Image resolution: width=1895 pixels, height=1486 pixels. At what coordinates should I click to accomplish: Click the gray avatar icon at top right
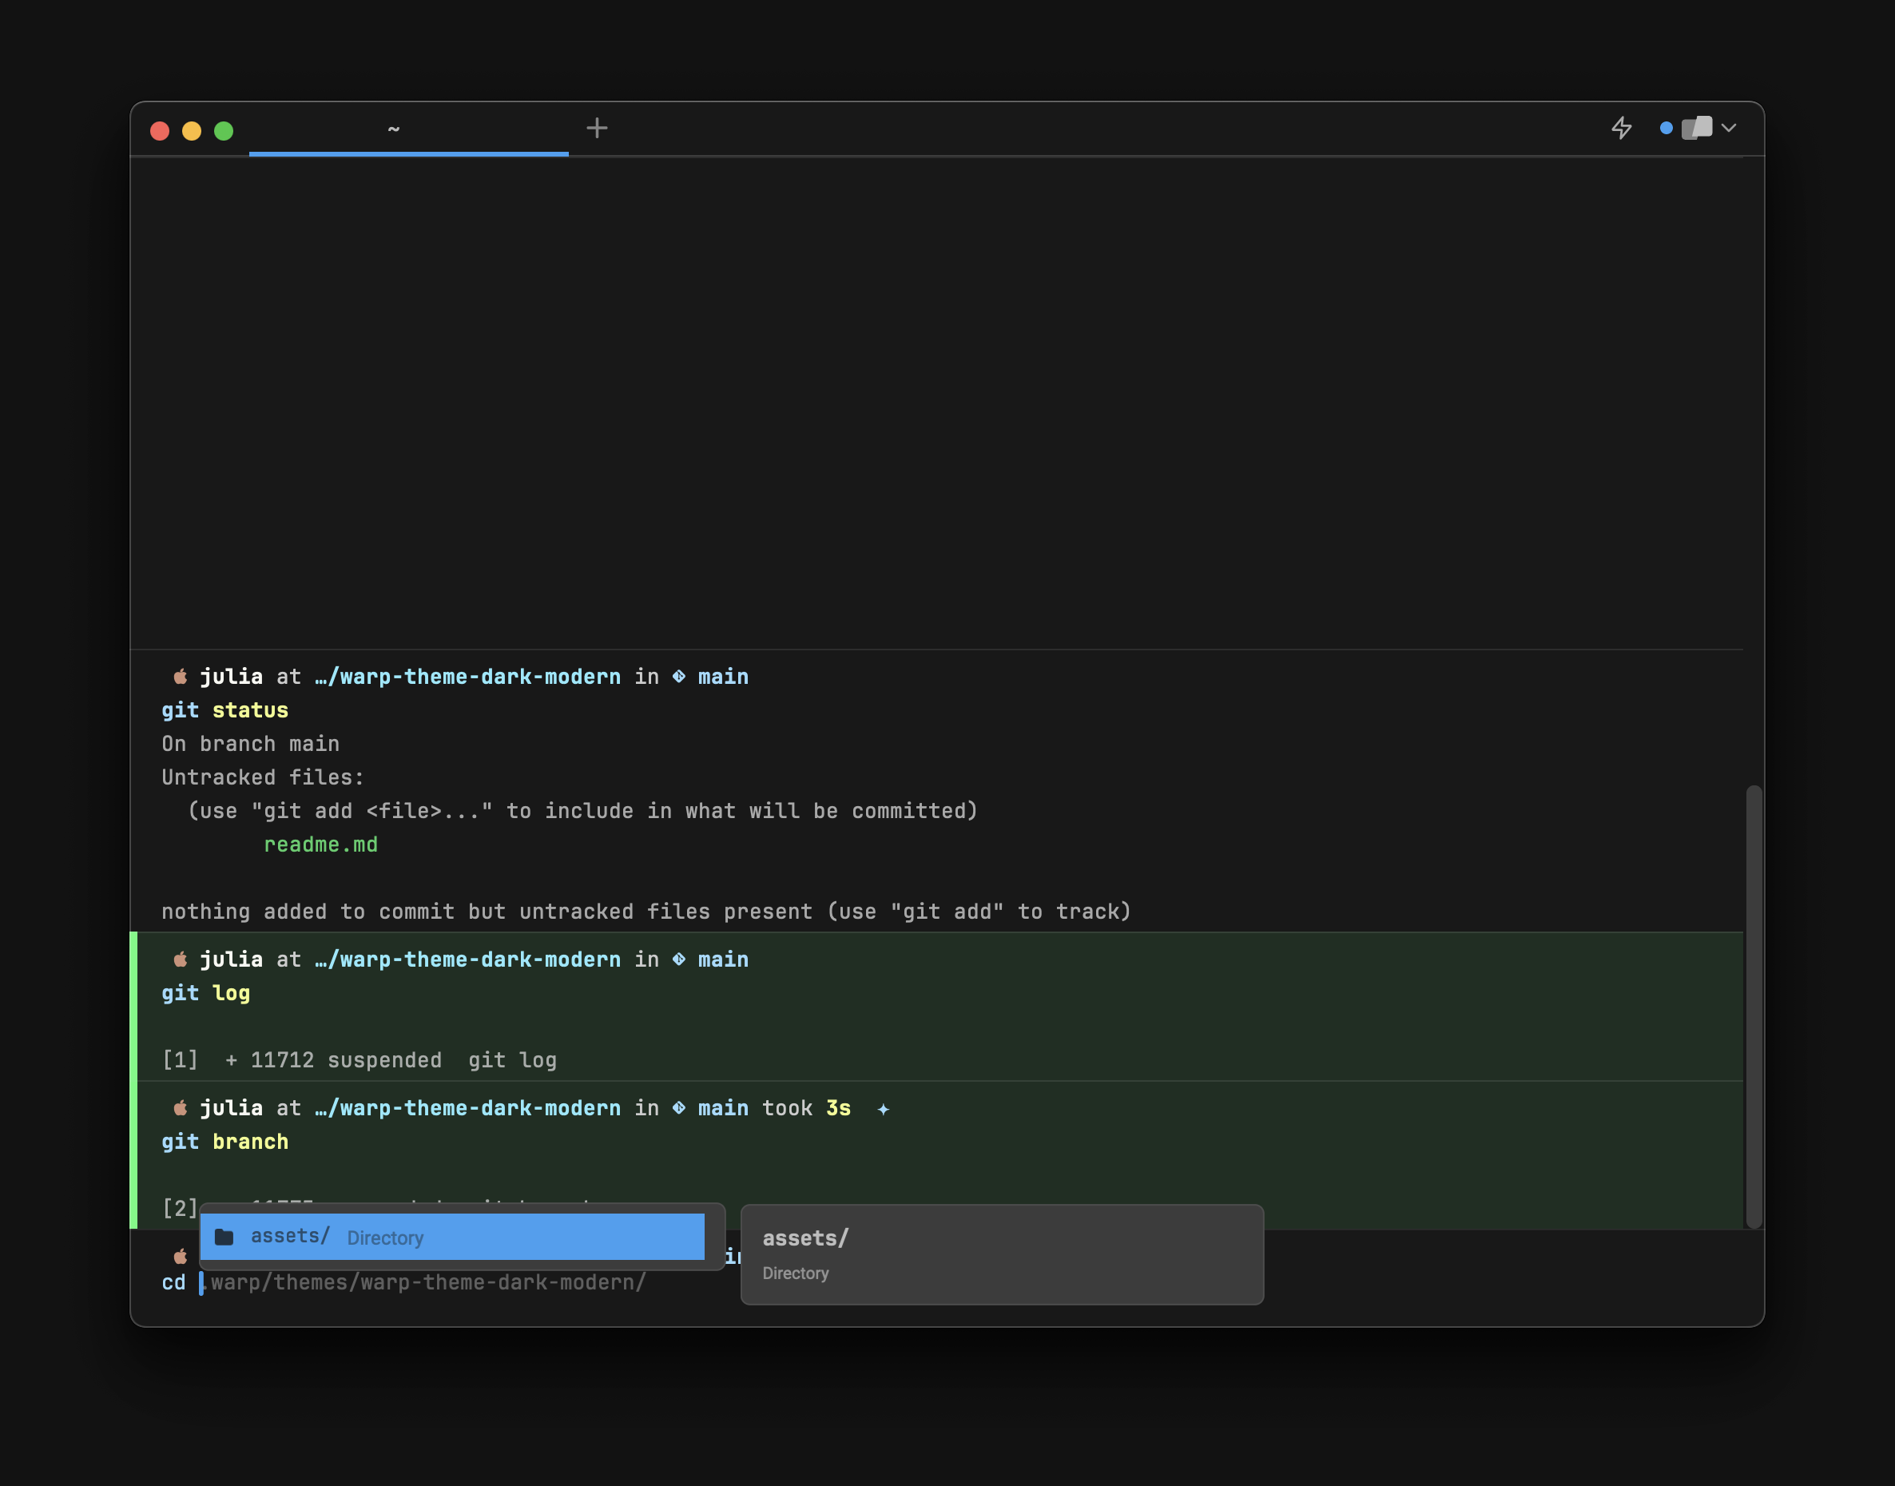[x=1696, y=128]
